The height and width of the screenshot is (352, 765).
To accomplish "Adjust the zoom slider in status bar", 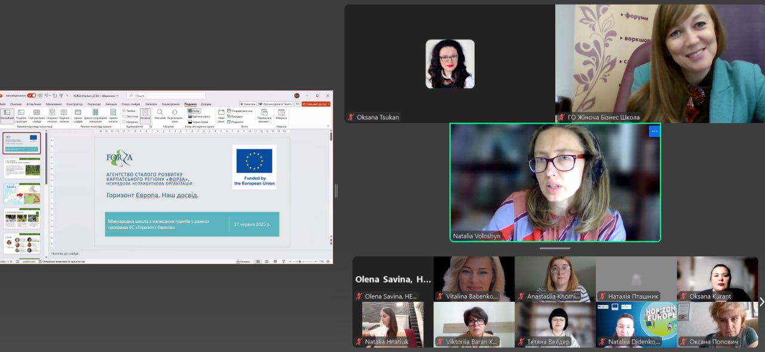I will pyautogui.click(x=300, y=262).
